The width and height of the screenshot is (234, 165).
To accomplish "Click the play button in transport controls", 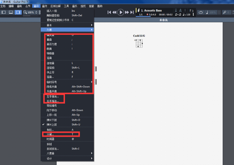I will coord(120,12).
